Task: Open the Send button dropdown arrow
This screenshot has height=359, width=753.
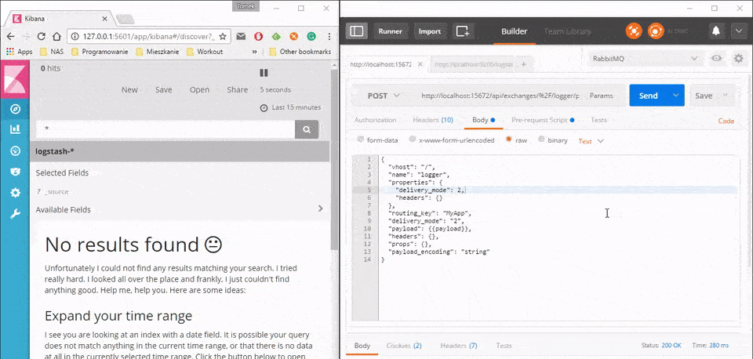Action: tap(675, 96)
